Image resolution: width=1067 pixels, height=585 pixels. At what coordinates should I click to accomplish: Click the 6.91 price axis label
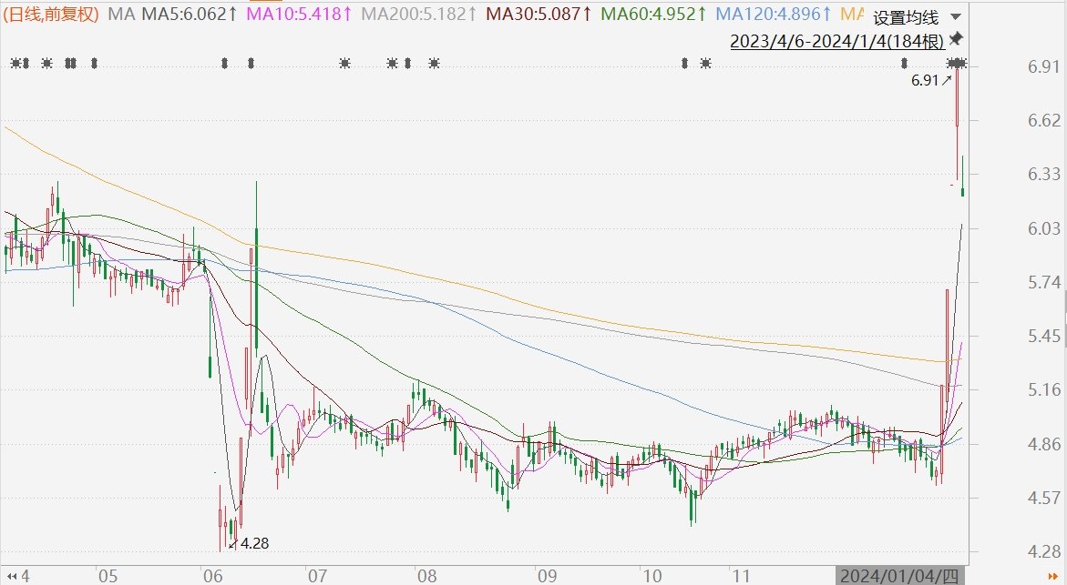[x=1044, y=66]
